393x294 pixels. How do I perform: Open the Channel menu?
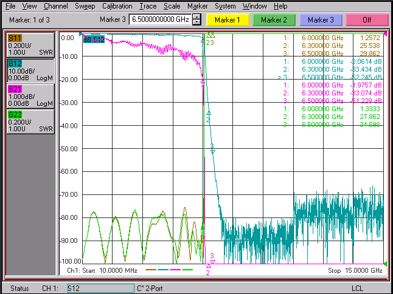[x=55, y=6]
